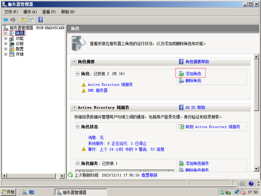This screenshot has width=261, height=196.
Task: Click the 添加角色服务 icon
Action: tap(181, 163)
